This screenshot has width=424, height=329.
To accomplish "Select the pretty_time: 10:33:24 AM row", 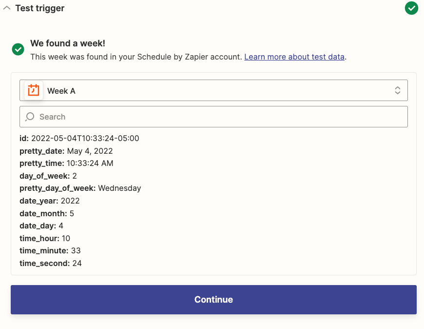I will coord(66,164).
